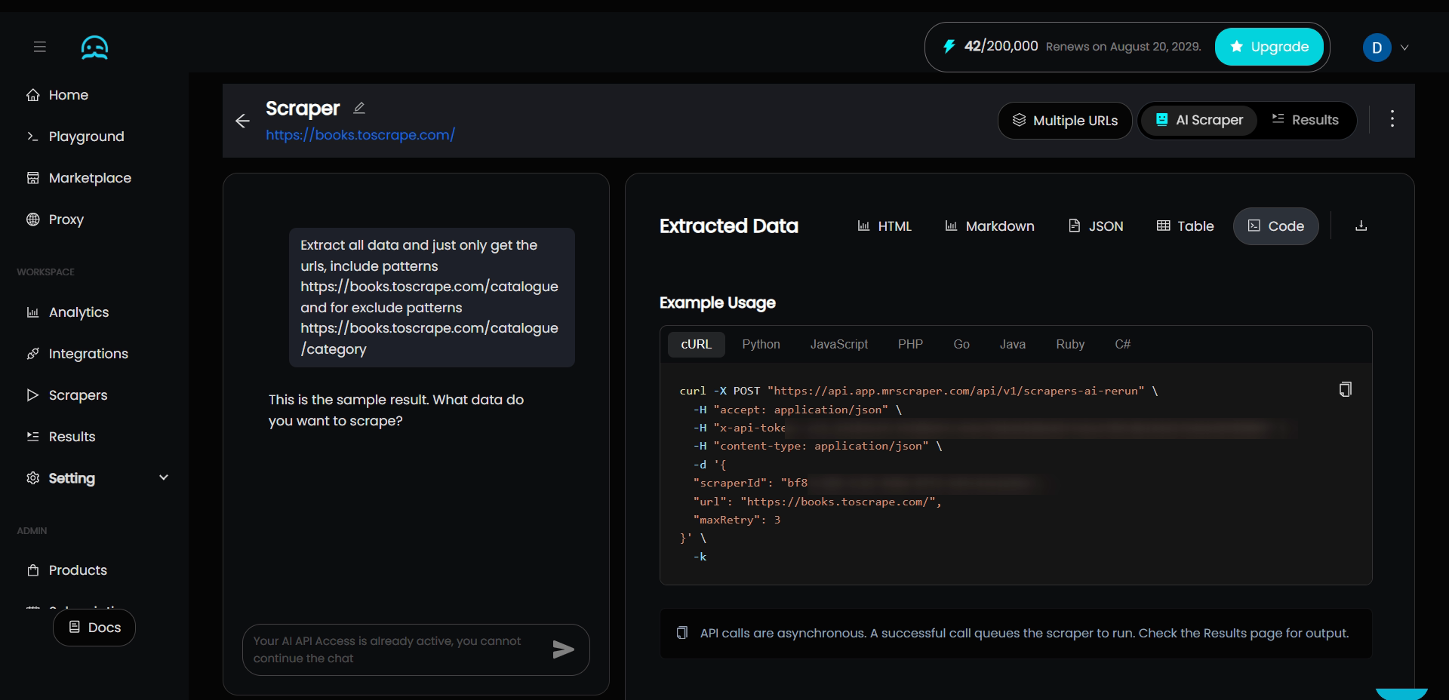Viewport: 1449px width, 700px height.
Task: Click the Docs button
Action: coord(94,628)
